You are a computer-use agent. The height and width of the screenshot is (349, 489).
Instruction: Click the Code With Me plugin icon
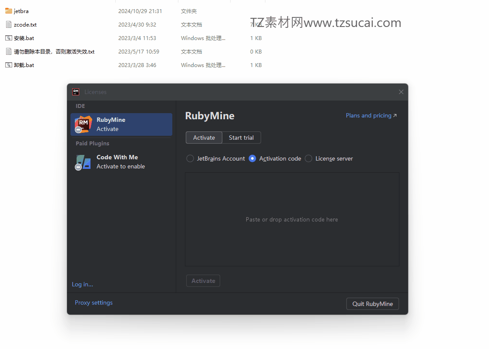click(83, 162)
